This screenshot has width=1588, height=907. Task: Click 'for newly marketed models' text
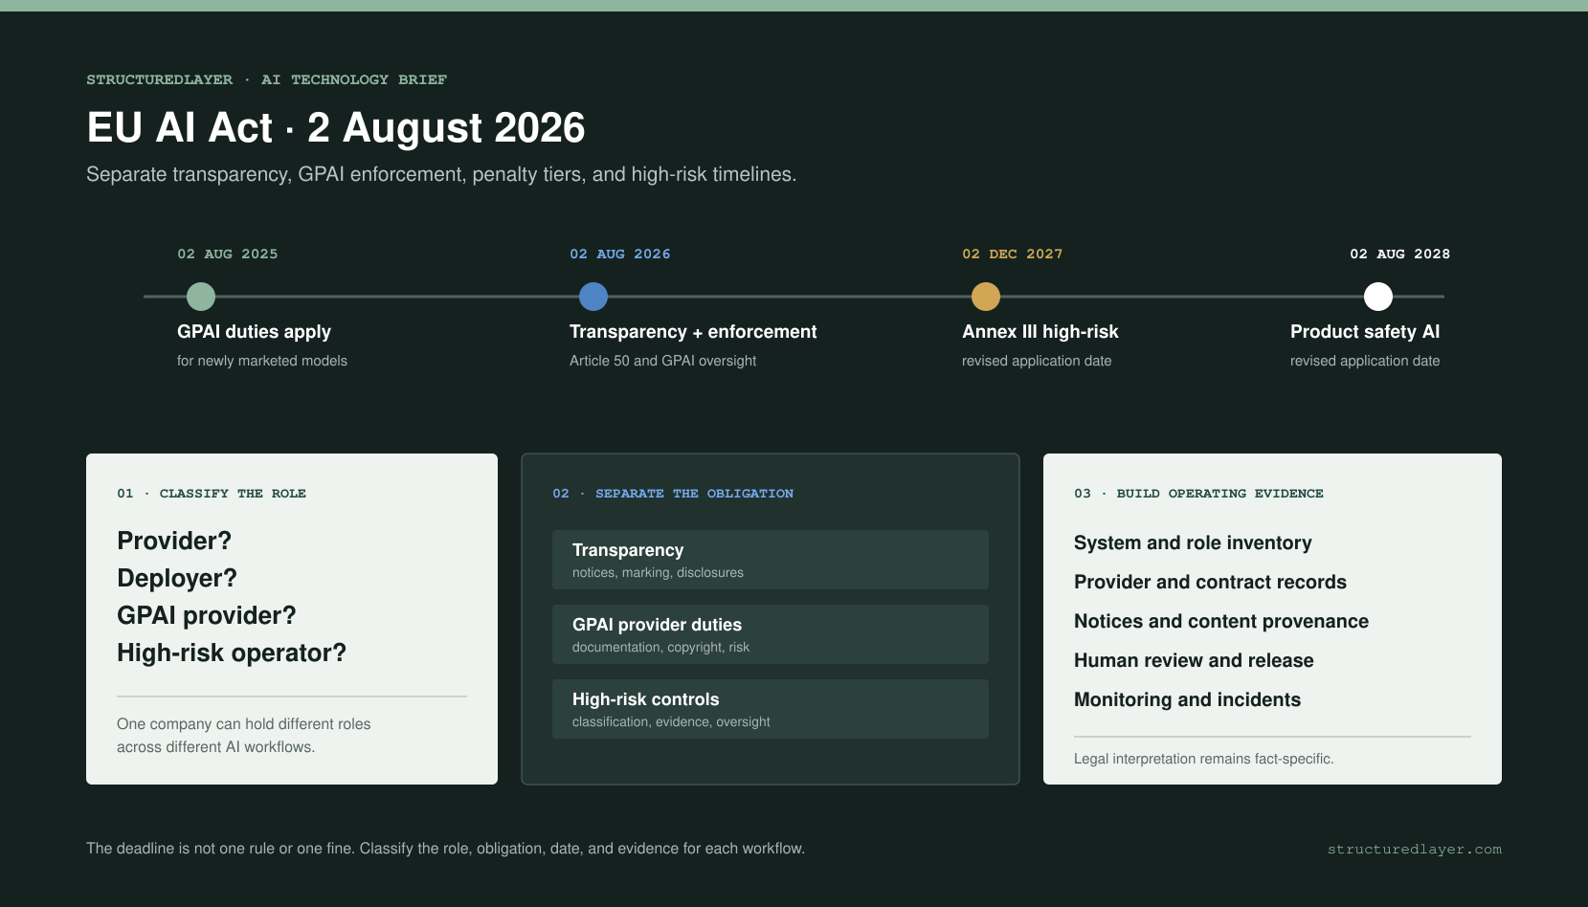(x=262, y=361)
